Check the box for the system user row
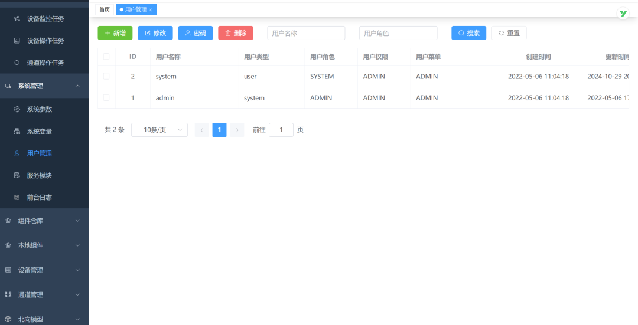This screenshot has height=325, width=638. click(106, 76)
